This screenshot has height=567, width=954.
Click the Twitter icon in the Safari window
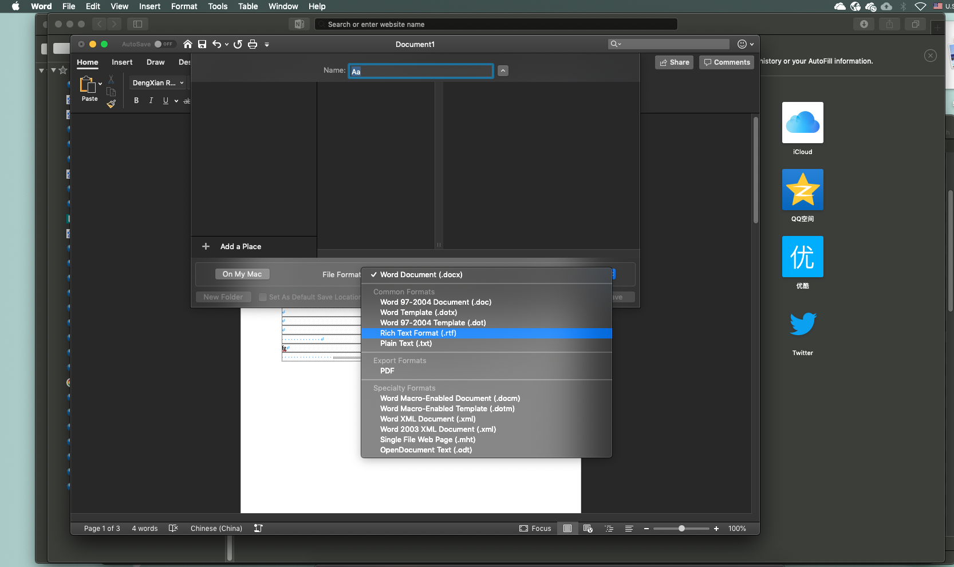point(803,324)
